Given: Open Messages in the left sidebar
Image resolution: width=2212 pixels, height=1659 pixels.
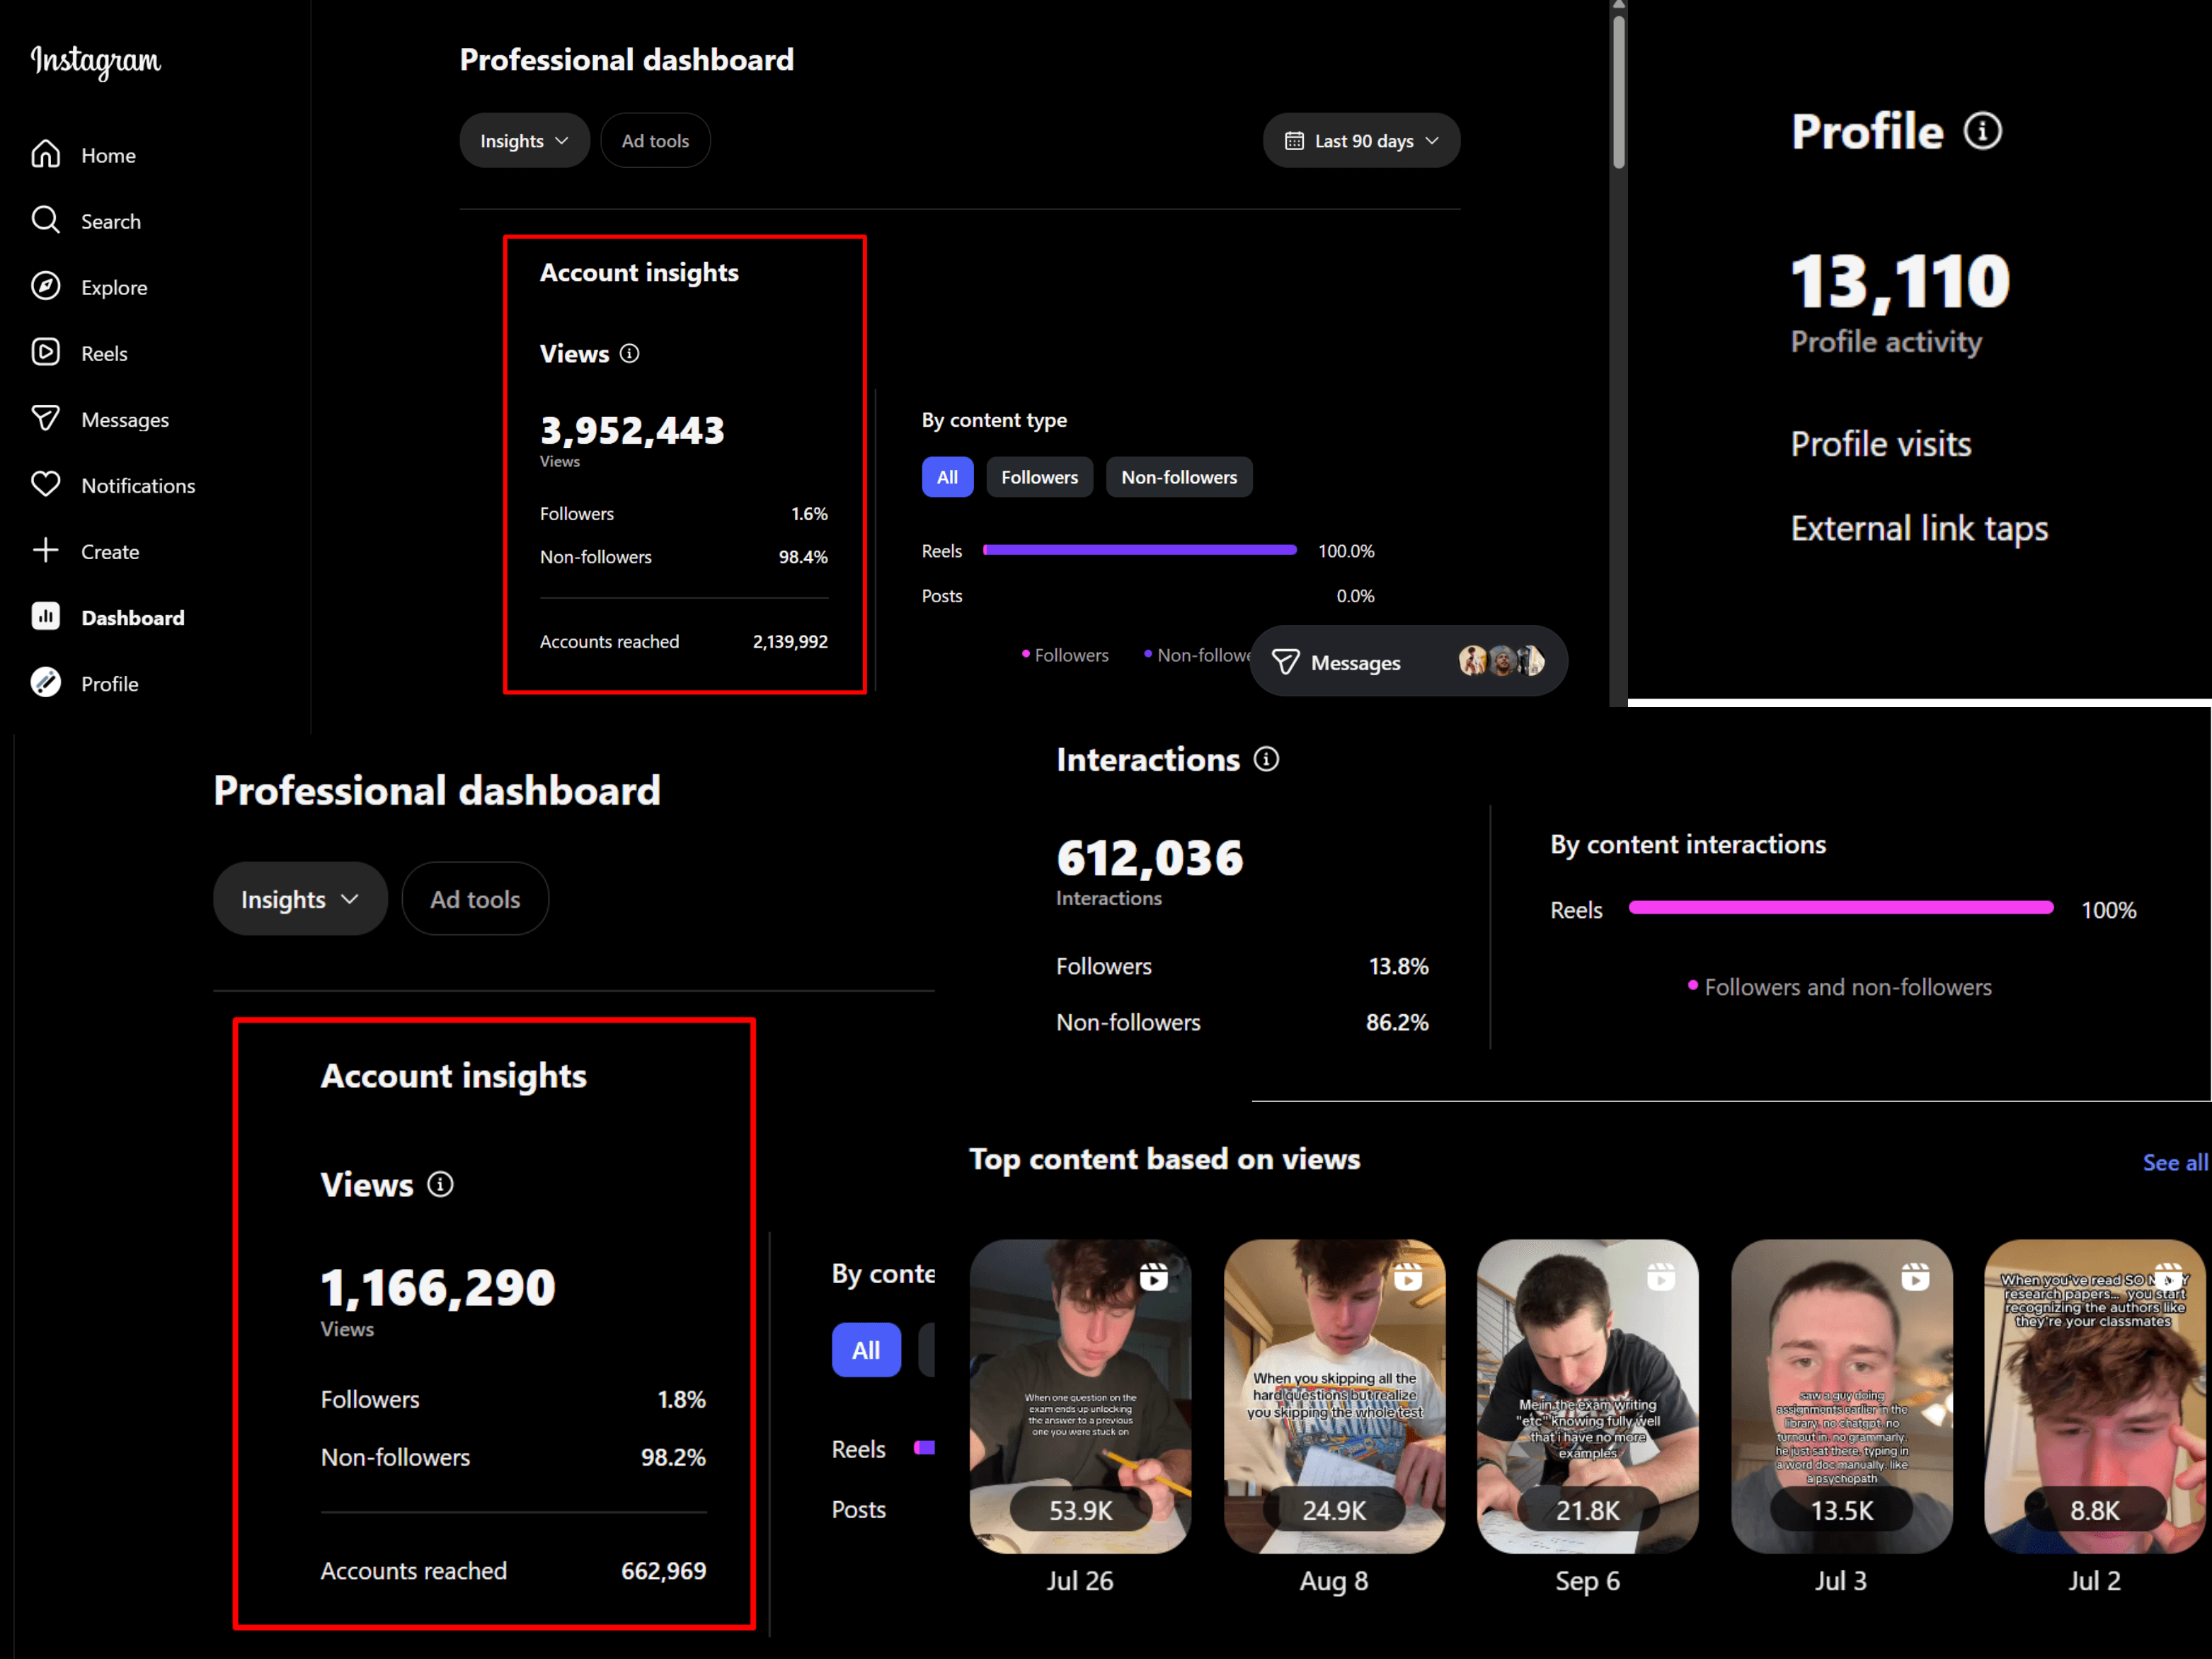Looking at the screenshot, I should point(100,419).
